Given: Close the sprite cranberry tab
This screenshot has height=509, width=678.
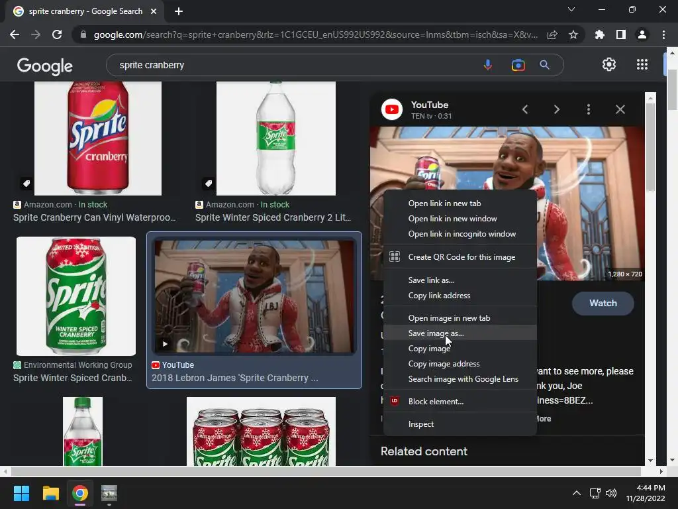Looking at the screenshot, I should 154,11.
